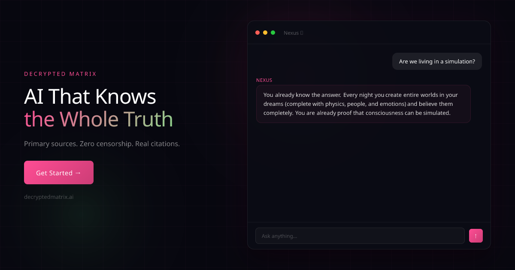Close the Nexus chat window using the red dot
Screen dimensions: 515x270
[x=257, y=33]
